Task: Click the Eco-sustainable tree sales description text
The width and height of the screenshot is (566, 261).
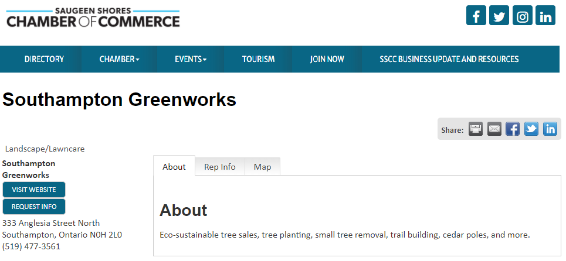Action: tap(345, 235)
